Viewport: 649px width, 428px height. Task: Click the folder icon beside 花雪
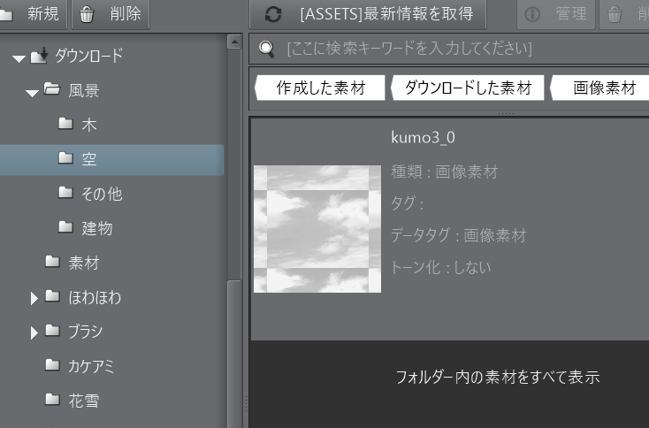52,399
